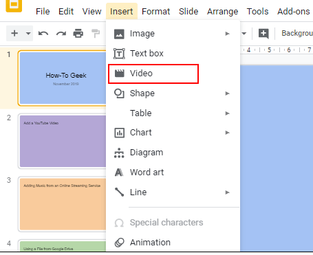Insert Word art

point(173,173)
